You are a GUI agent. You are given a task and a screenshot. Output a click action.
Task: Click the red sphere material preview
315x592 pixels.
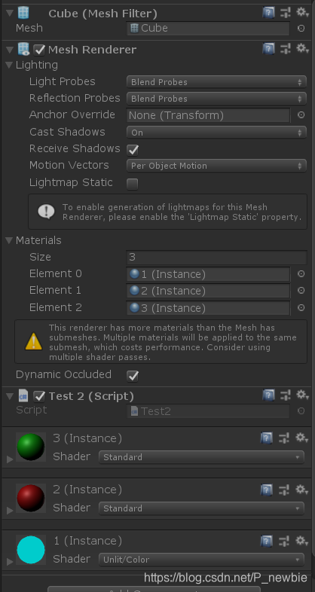pos(31,498)
